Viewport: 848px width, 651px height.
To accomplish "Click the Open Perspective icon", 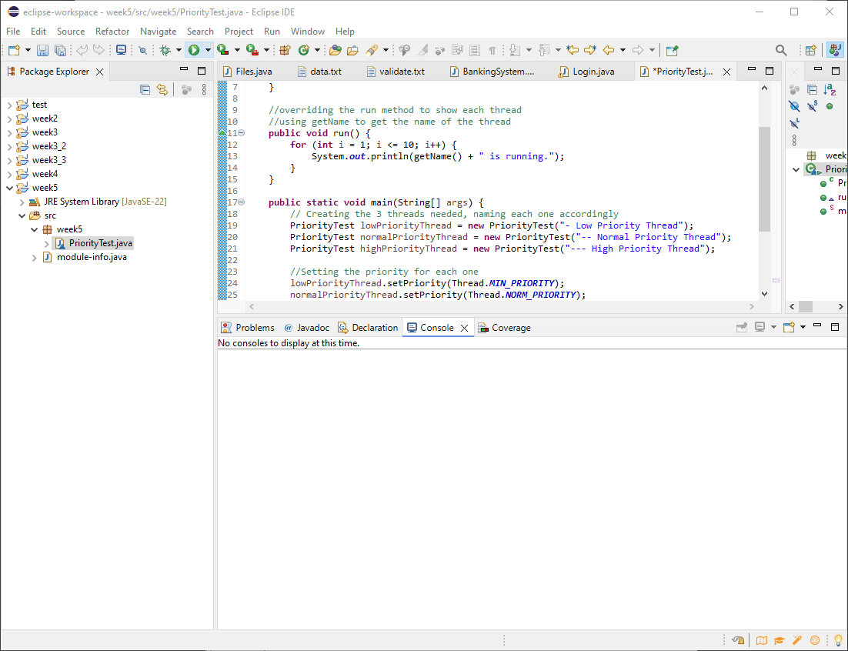I will [810, 50].
